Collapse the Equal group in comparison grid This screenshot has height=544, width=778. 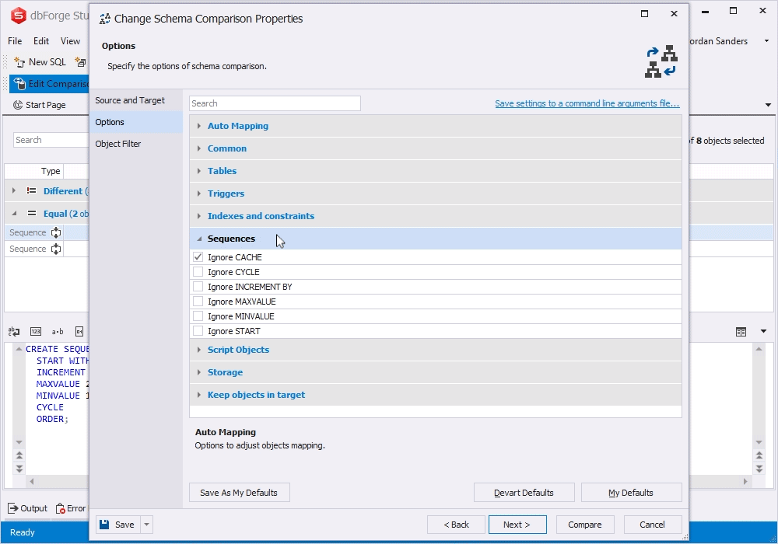pyautogui.click(x=14, y=214)
